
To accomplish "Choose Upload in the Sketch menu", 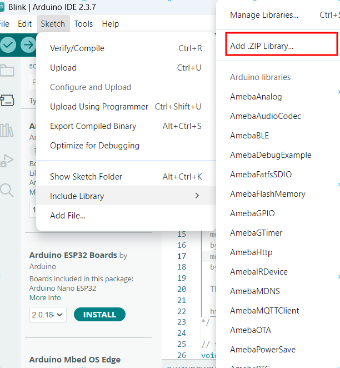I will pos(126,68).
